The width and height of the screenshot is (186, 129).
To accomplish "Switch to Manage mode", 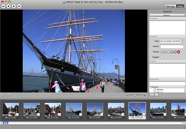I will (171, 6).
